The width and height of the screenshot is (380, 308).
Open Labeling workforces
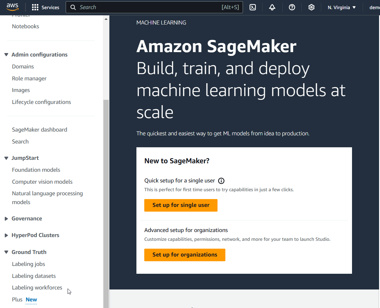point(37,288)
